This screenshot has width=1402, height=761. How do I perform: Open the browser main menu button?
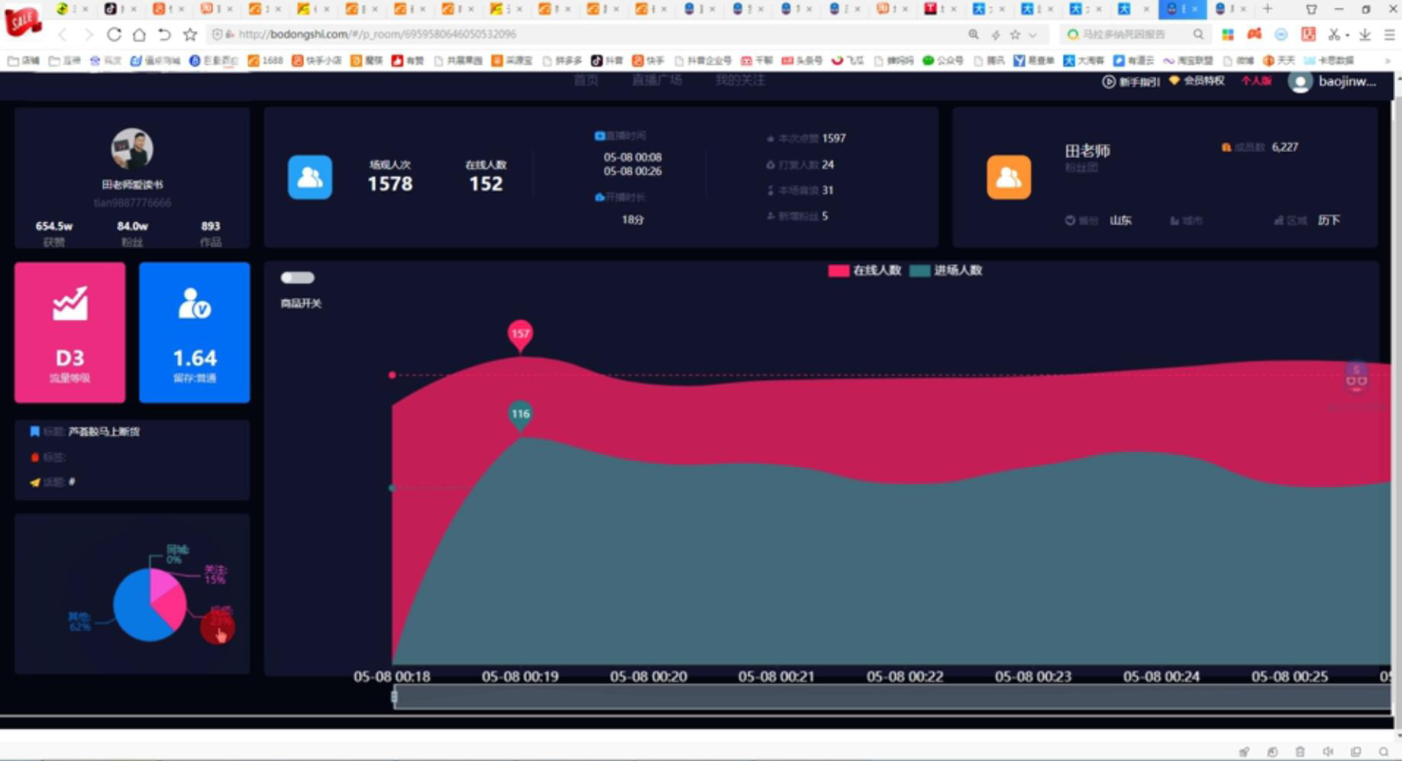tap(1389, 34)
